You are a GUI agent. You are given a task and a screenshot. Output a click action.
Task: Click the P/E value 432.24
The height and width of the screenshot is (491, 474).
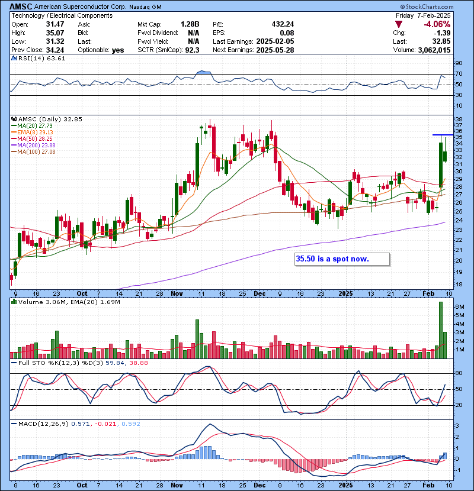click(283, 24)
